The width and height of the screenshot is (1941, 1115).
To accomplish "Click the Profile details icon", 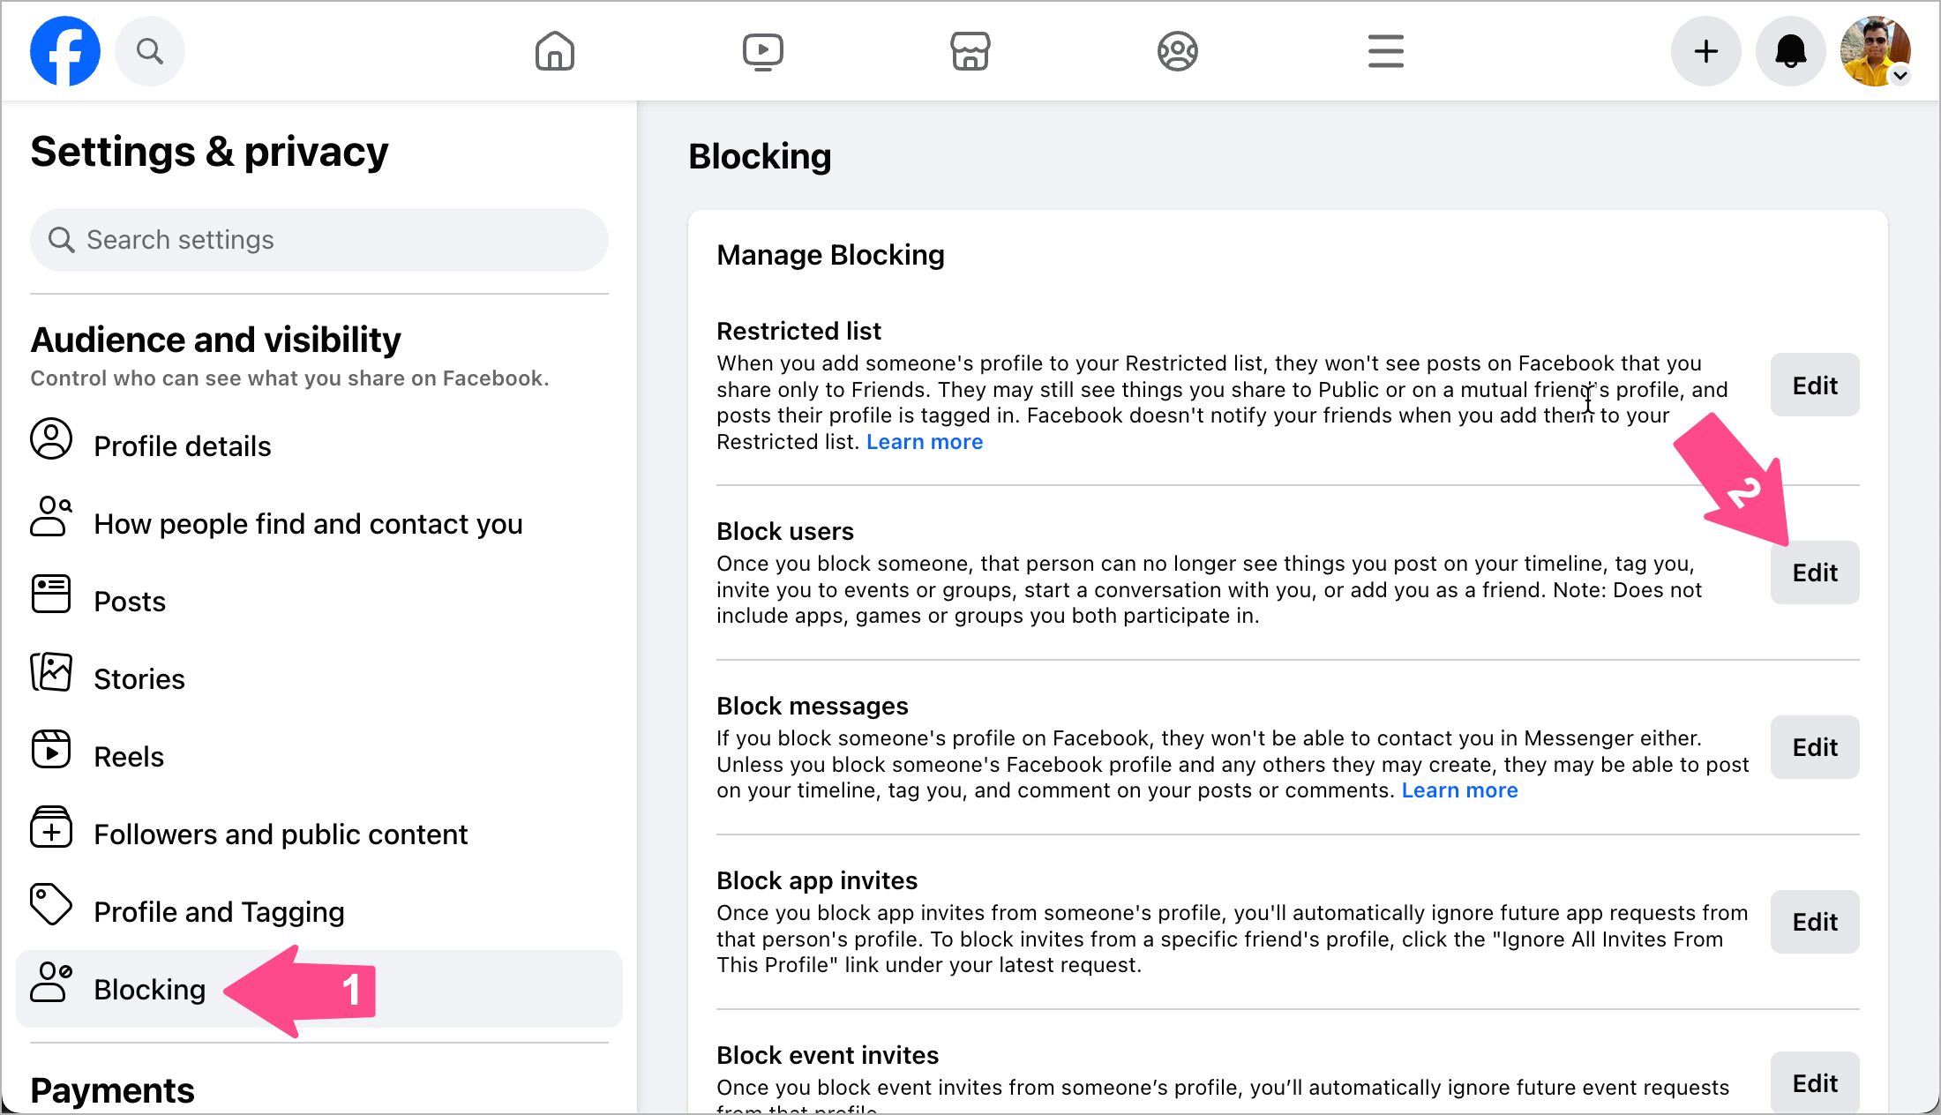I will (x=51, y=439).
